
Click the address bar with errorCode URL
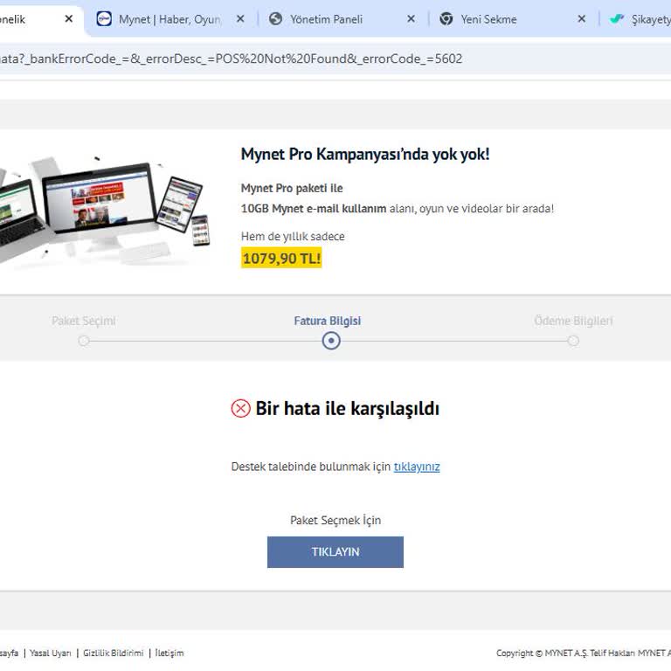[x=335, y=59]
